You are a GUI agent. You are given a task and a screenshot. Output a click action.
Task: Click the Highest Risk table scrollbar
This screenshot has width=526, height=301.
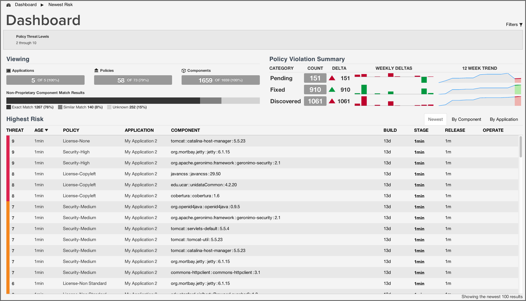tap(521, 147)
